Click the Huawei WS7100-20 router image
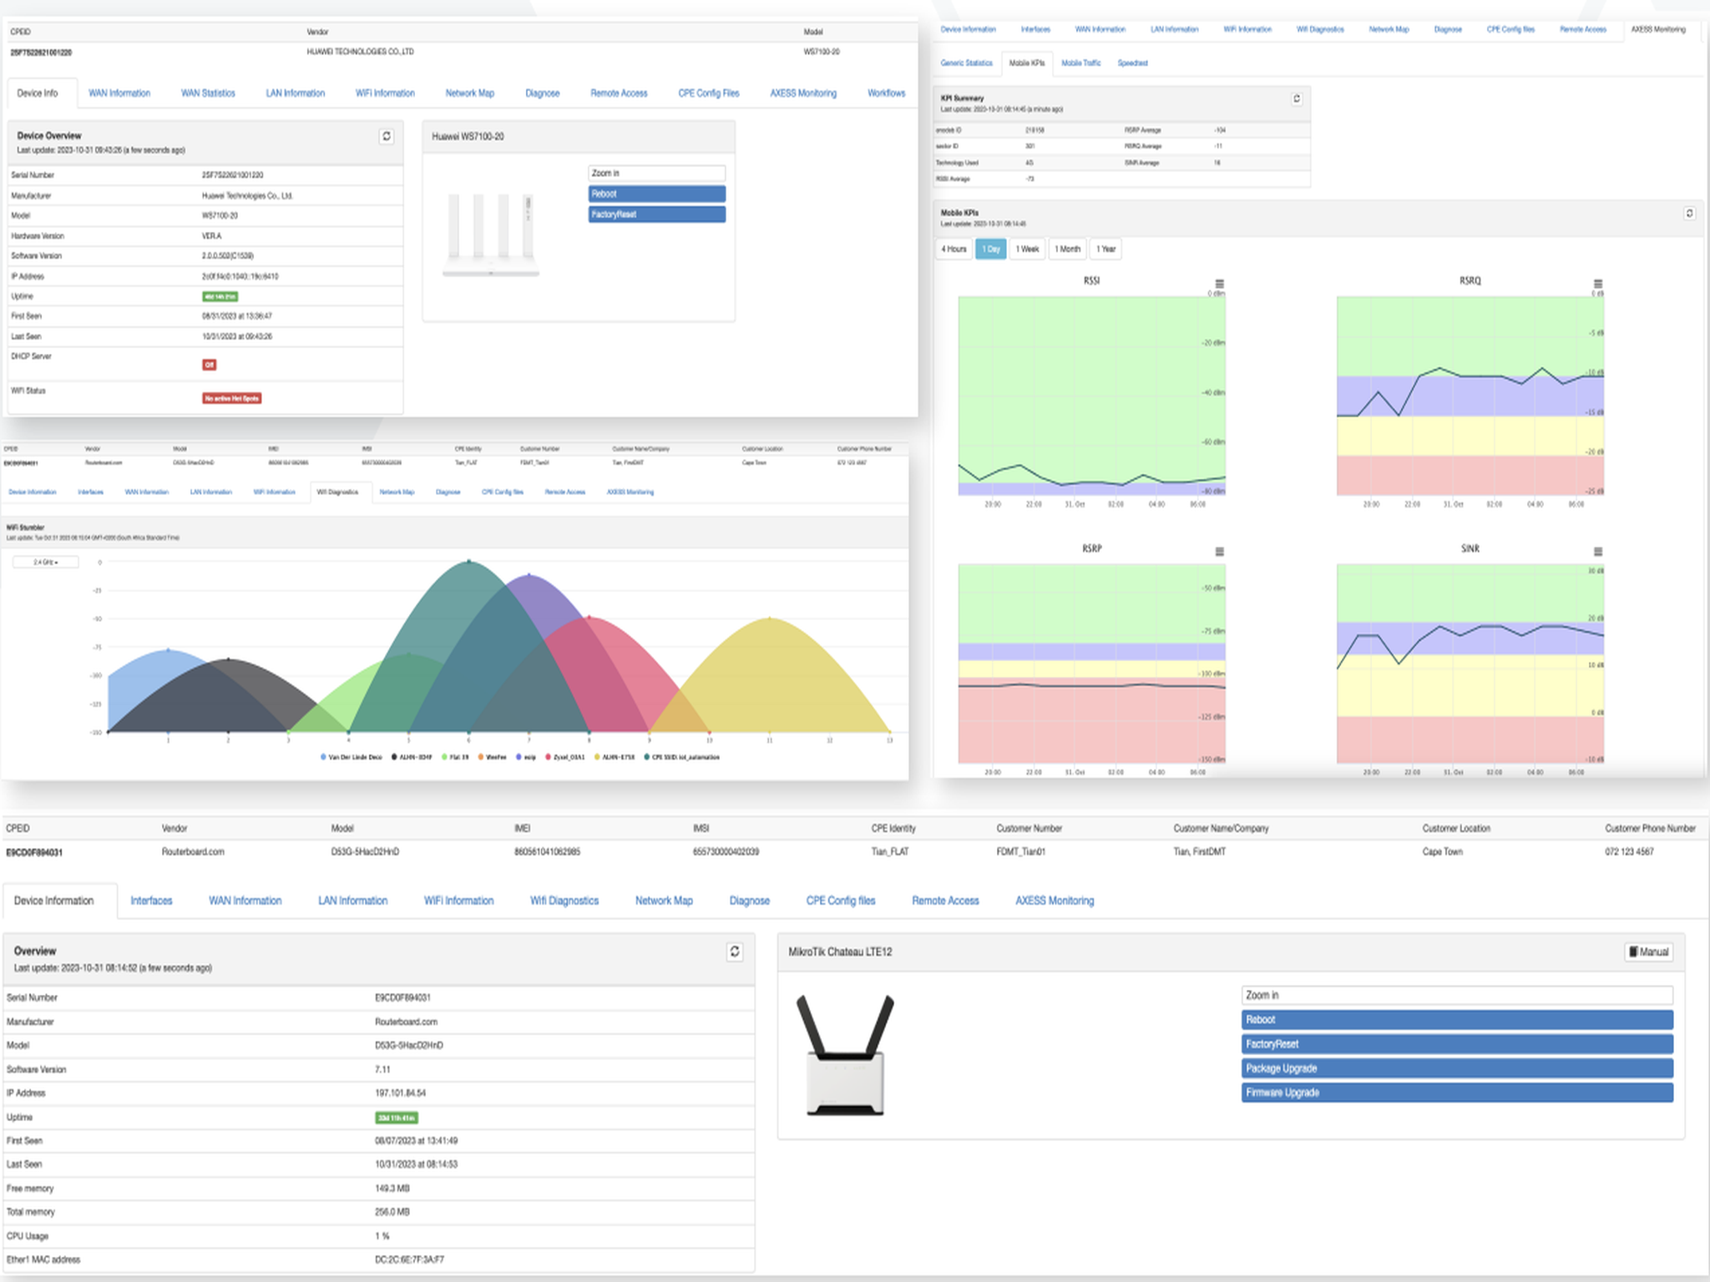 pos(491,235)
